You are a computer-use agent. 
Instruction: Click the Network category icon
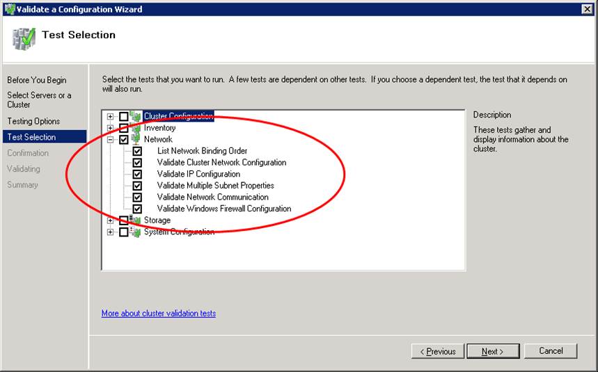pos(135,139)
